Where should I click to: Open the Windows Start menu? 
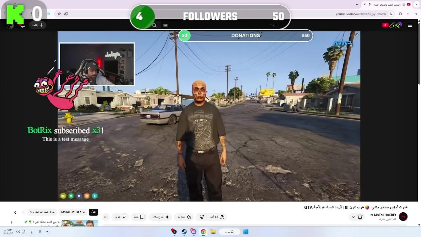(246, 232)
